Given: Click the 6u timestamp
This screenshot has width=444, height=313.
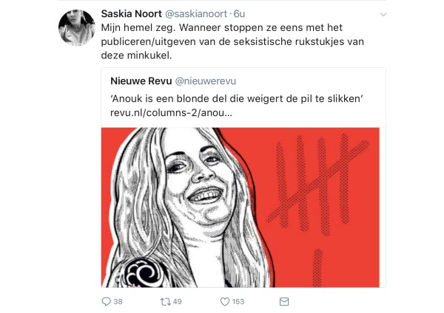Looking at the screenshot, I should tap(239, 14).
